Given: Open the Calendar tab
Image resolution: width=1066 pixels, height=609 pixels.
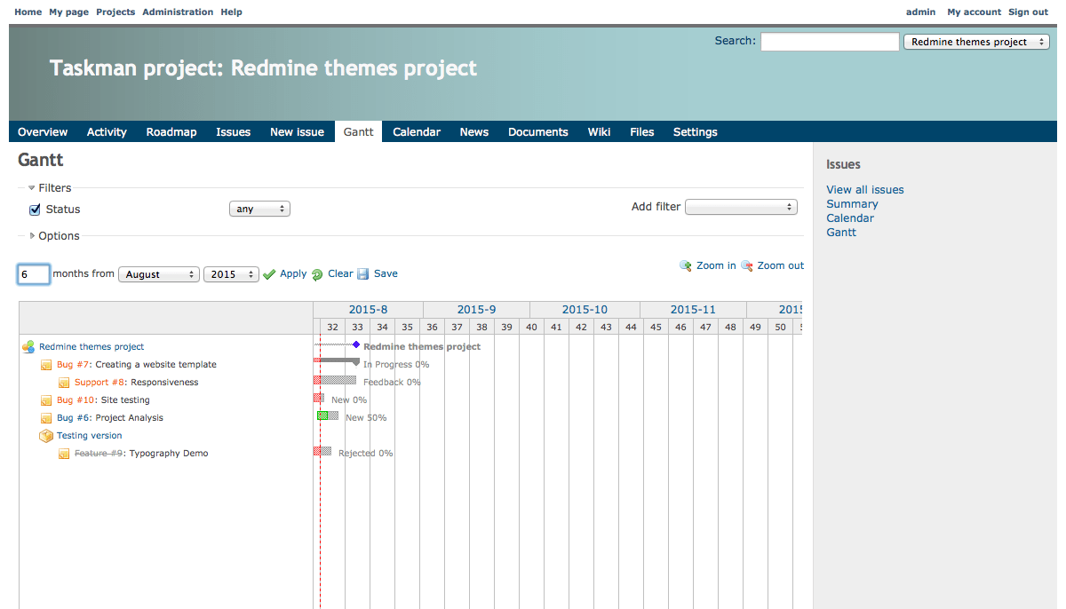Looking at the screenshot, I should pos(417,131).
